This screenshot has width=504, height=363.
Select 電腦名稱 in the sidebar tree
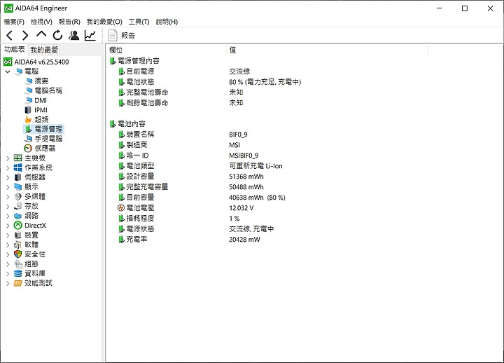point(48,90)
